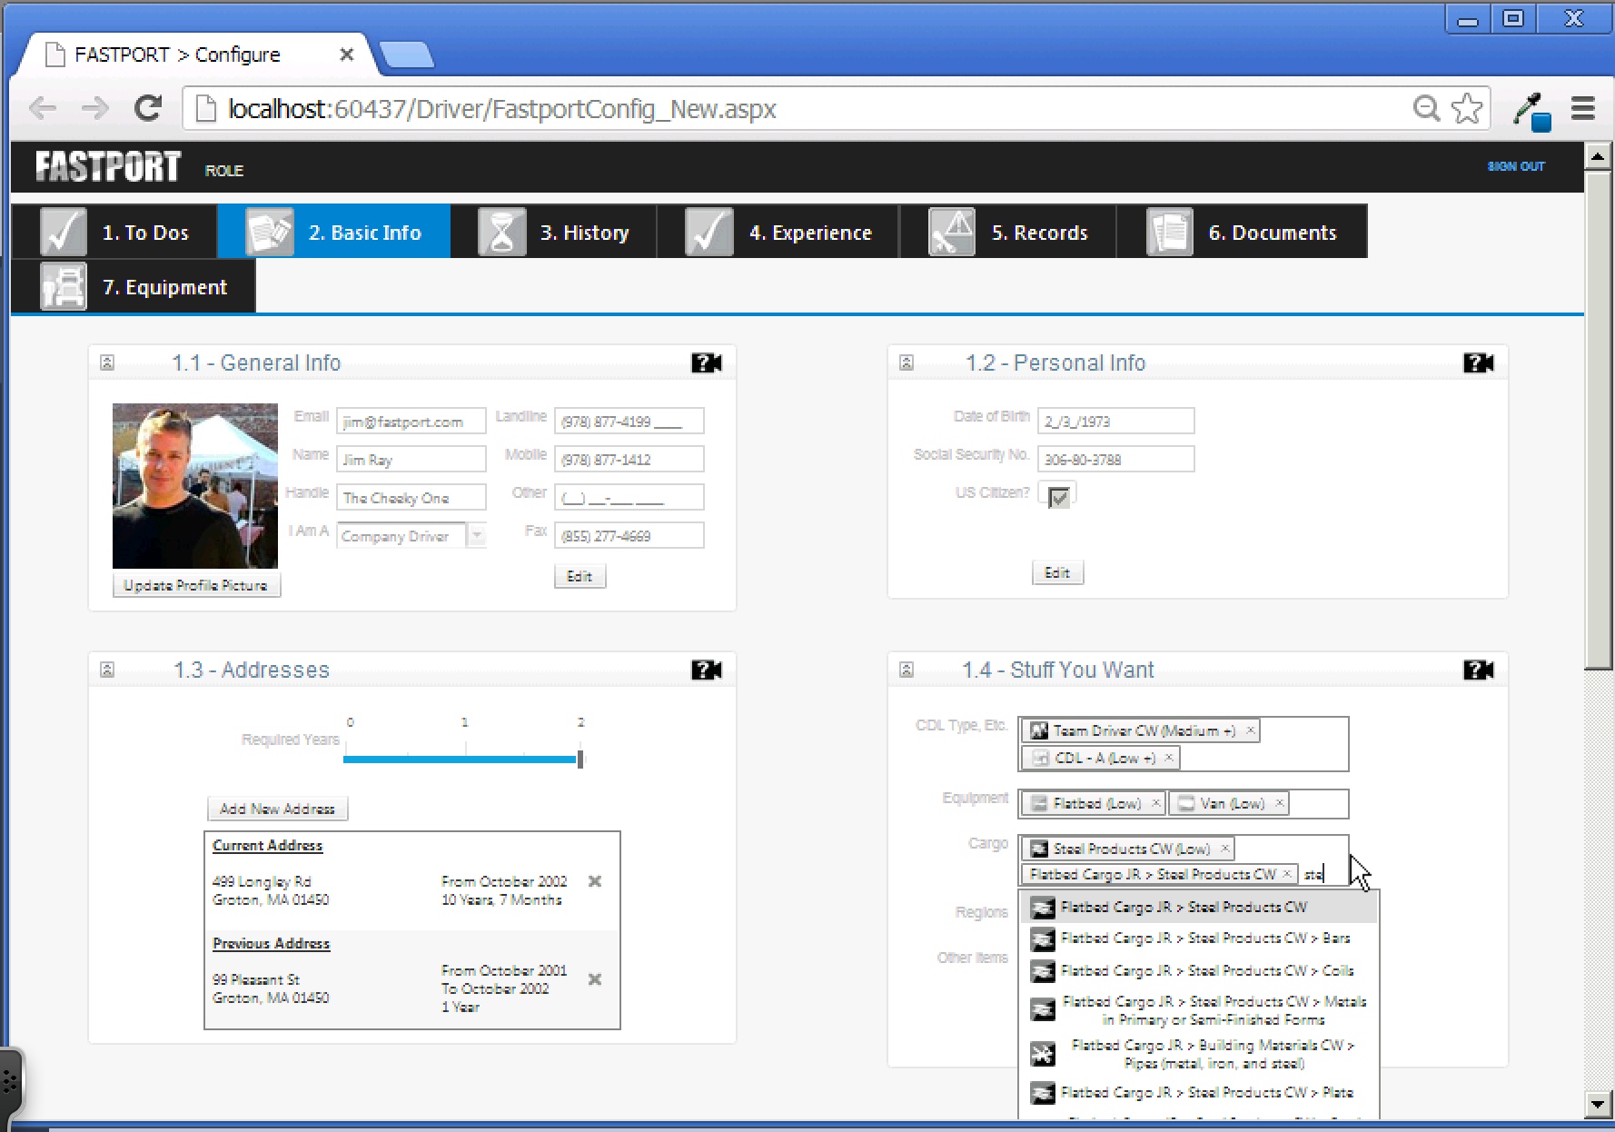Choose Metals in Primary or Semi-Finished Forms suggestion
The height and width of the screenshot is (1132, 1615).
tap(1199, 1010)
